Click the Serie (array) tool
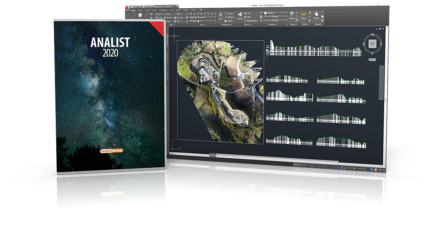The height and width of the screenshot is (230, 436). (177, 21)
